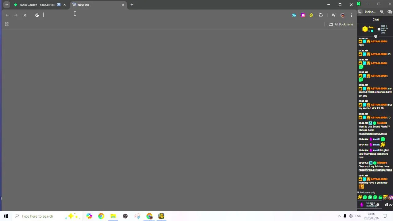Click the Kick logo in popup window

pos(359,4)
